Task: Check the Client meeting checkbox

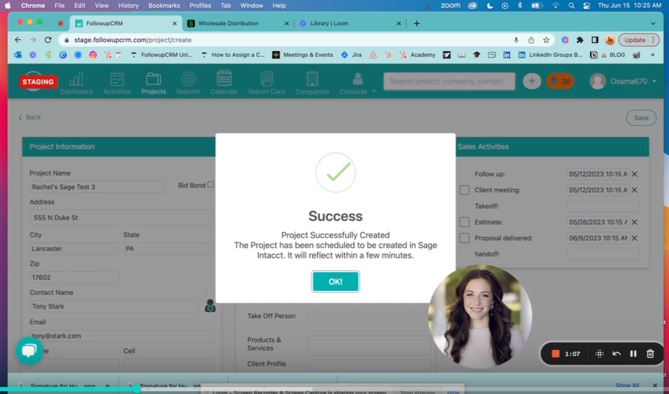Action: point(464,190)
